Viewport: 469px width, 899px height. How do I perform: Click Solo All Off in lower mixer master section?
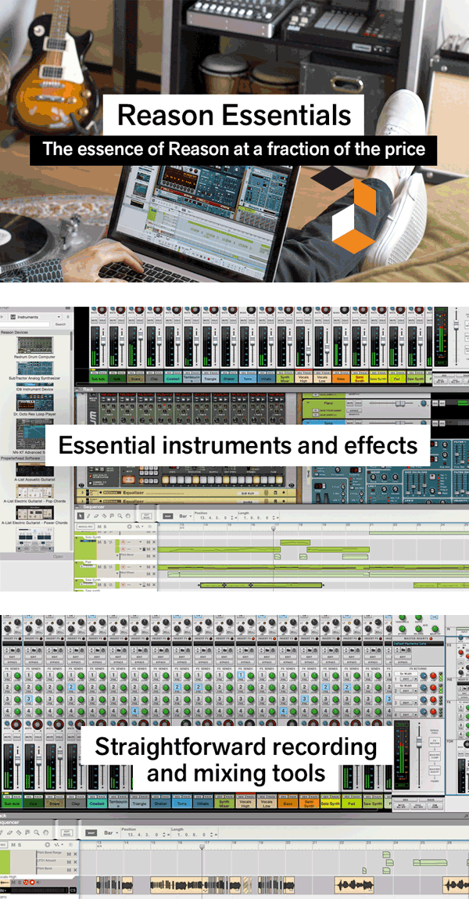coord(420,807)
